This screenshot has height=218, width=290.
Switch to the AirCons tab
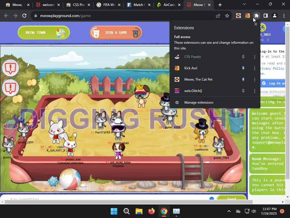169,5
